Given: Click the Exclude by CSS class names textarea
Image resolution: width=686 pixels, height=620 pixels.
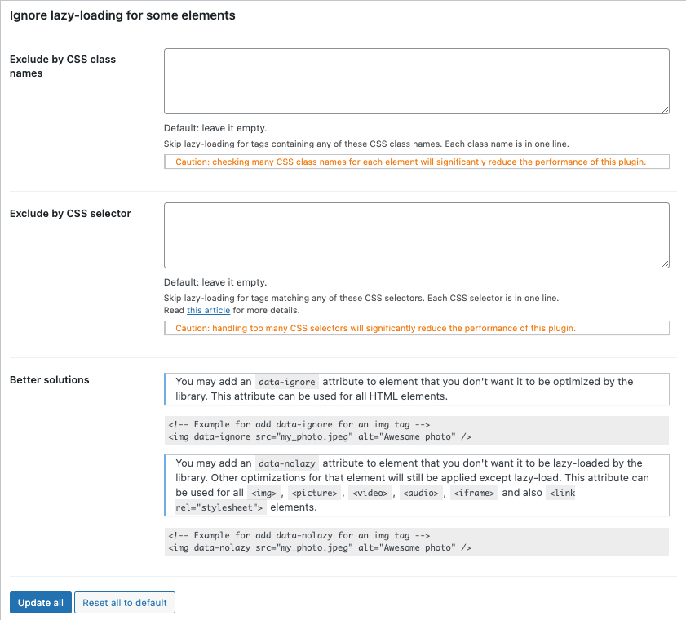Looking at the screenshot, I should 416,81.
